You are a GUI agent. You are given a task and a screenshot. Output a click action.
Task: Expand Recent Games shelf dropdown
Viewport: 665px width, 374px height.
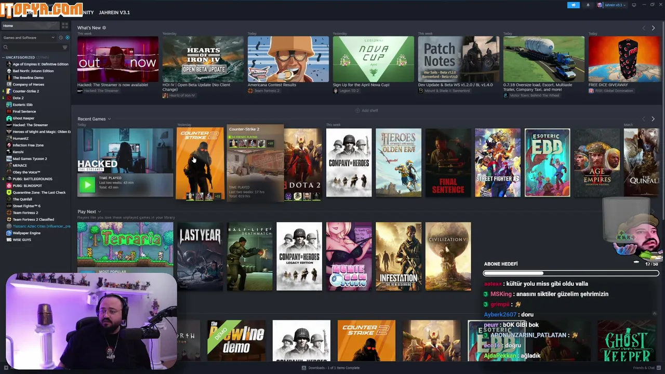(109, 119)
